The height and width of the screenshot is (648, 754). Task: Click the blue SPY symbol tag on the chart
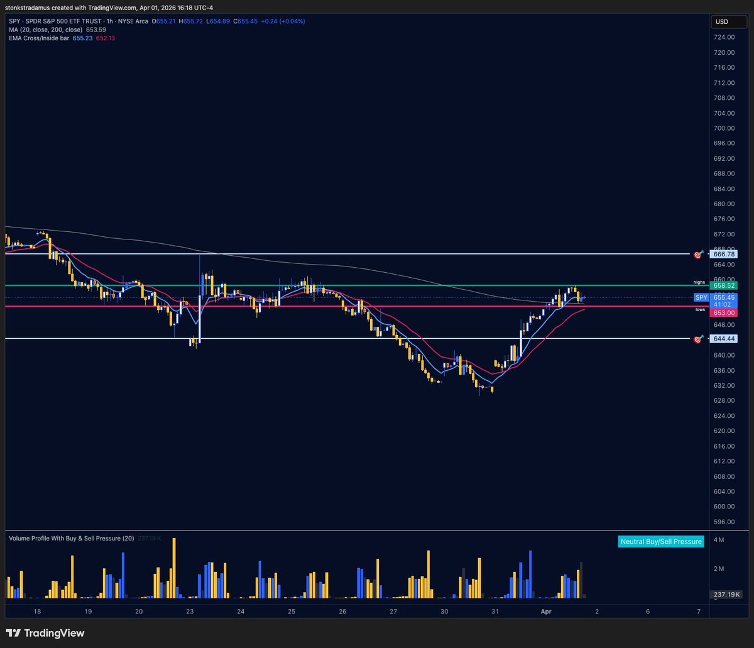(x=701, y=297)
